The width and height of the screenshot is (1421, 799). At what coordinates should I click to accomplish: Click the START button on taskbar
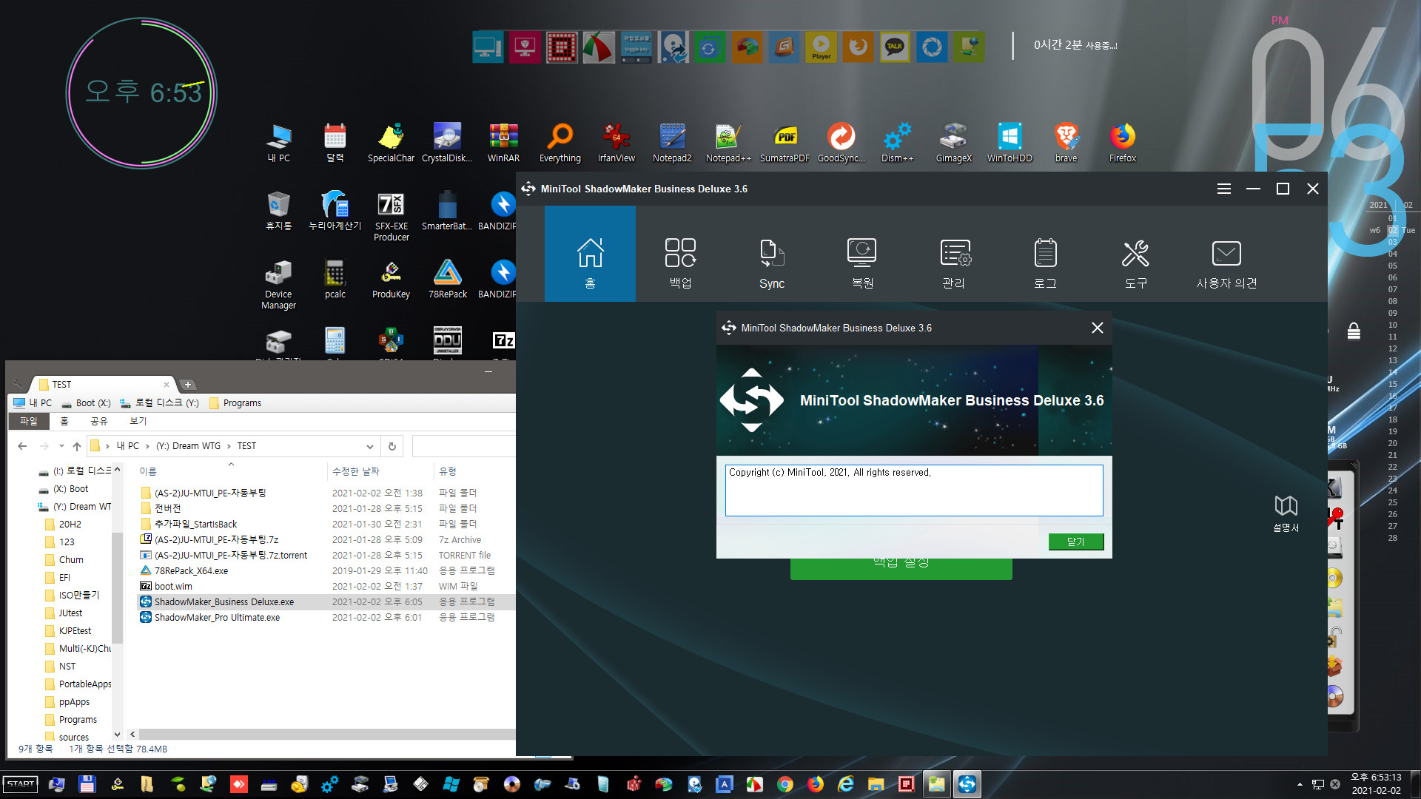(21, 784)
